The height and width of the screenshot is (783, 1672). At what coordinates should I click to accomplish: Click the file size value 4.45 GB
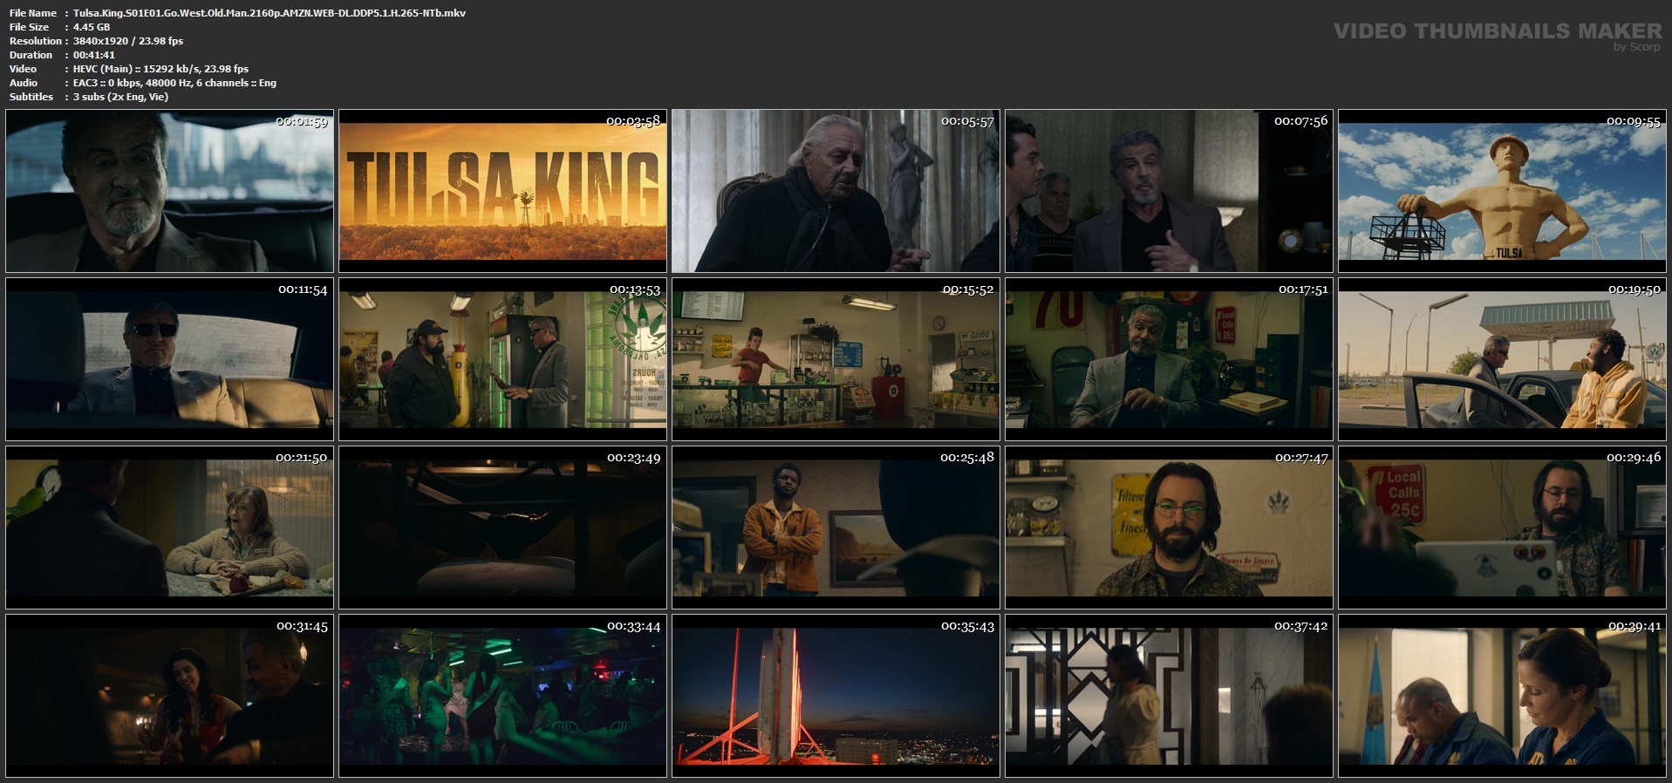[92, 27]
